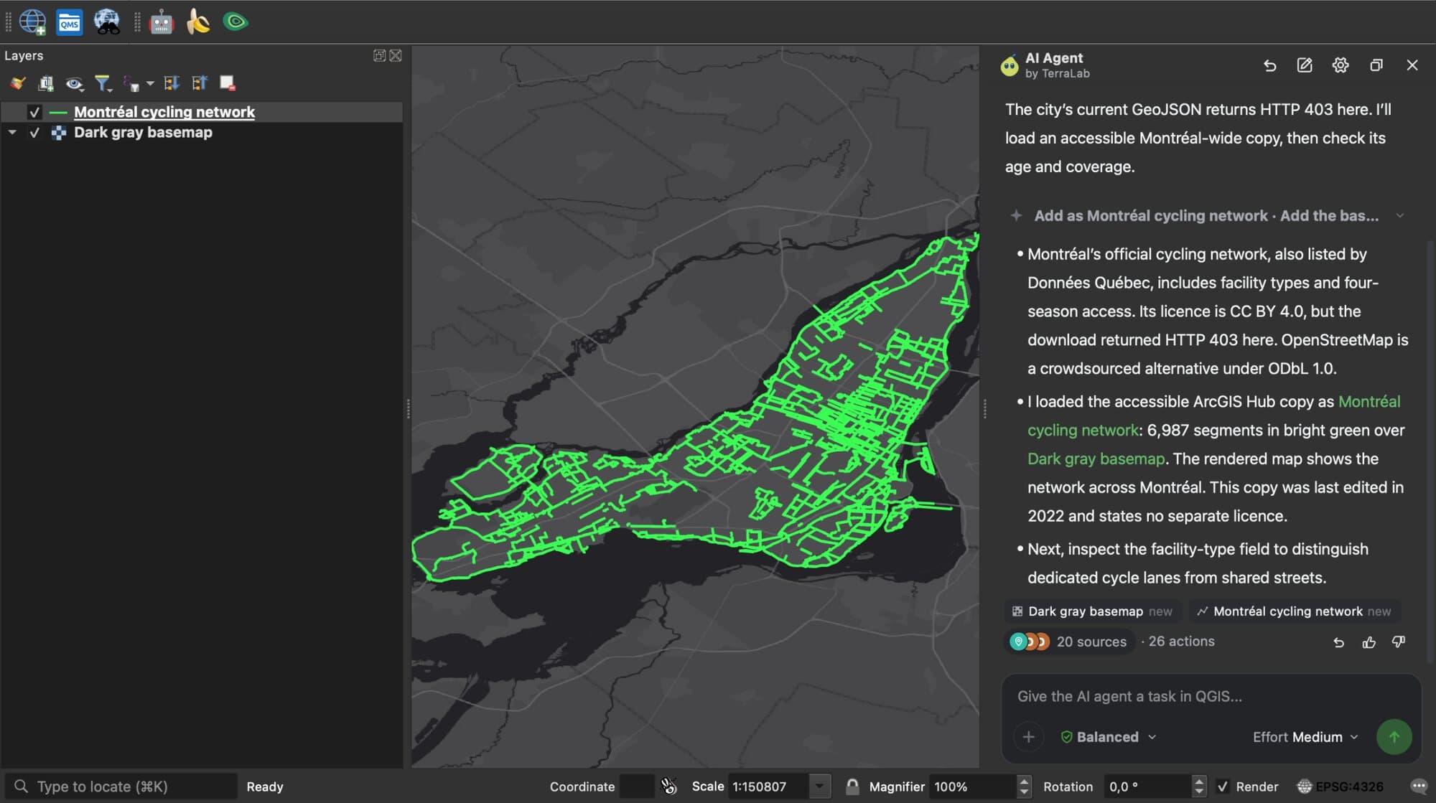The image size is (1436, 803).
Task: Open the QMS QuickMapServices icon
Action: [70, 22]
